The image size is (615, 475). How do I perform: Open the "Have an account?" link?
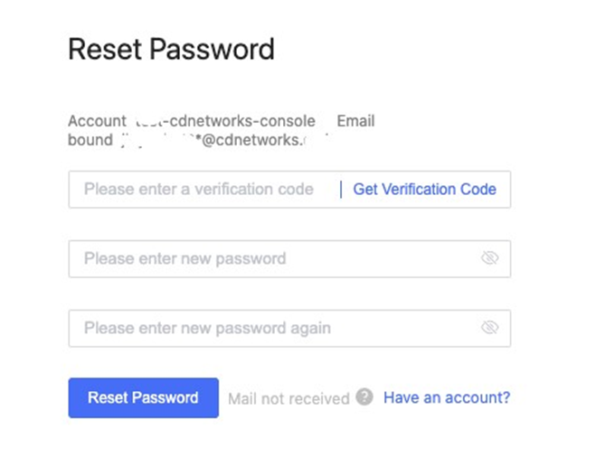pyautogui.click(x=447, y=397)
